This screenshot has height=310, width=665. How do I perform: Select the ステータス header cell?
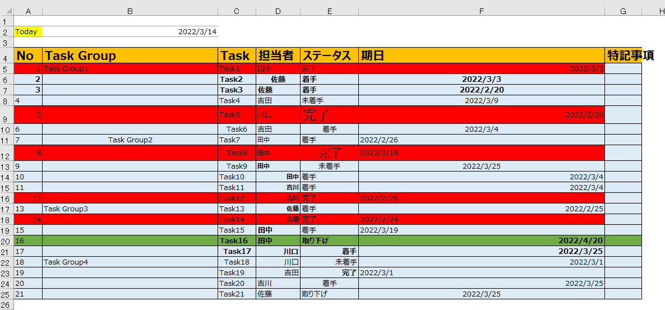[x=329, y=55]
